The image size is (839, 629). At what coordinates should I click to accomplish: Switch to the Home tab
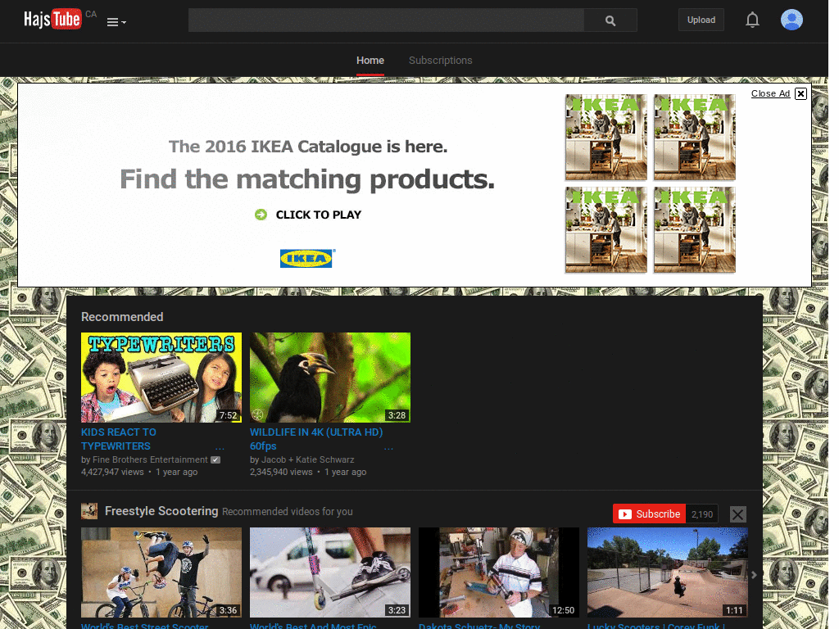click(370, 61)
